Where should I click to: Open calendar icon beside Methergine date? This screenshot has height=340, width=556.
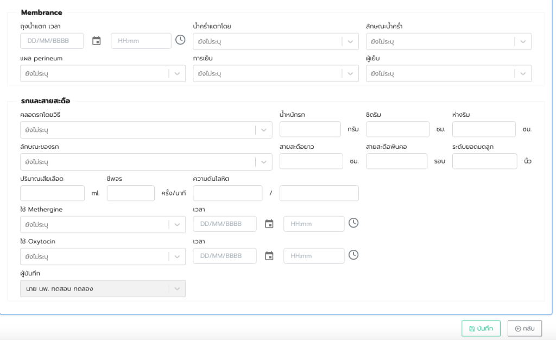point(269,224)
